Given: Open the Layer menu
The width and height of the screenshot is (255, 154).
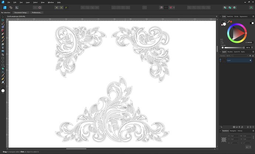Looking at the screenshot, I should (28, 3).
